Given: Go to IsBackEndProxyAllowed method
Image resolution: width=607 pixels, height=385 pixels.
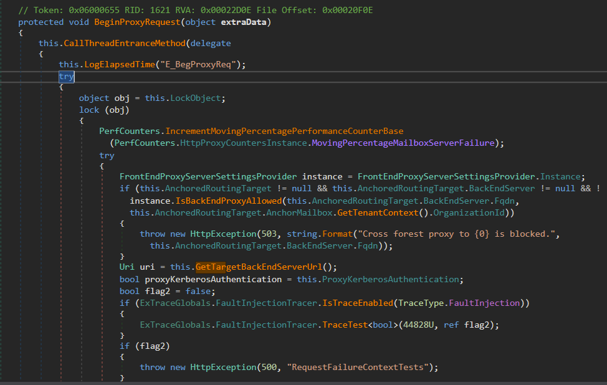Looking at the screenshot, I should [x=229, y=201].
